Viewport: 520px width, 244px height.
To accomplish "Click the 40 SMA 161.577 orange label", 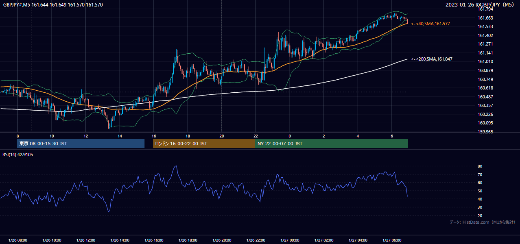I will point(430,24).
